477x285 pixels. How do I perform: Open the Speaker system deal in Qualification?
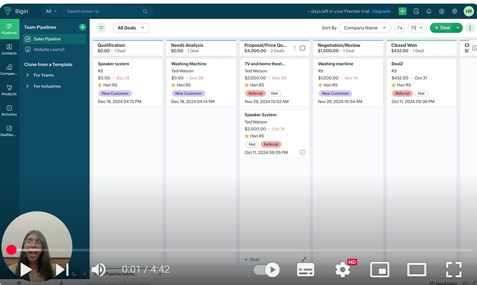pyautogui.click(x=114, y=64)
